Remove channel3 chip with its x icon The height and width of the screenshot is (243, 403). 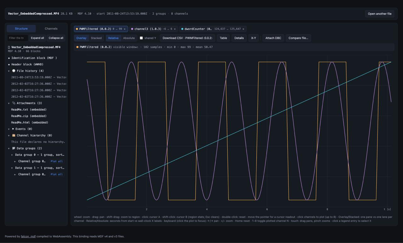tap(175, 29)
